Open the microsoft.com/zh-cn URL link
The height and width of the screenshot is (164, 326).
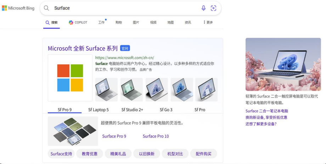[x=124, y=58]
